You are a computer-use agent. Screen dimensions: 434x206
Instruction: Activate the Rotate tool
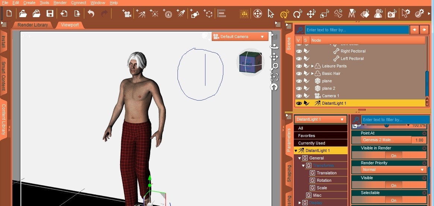[x=297, y=14]
